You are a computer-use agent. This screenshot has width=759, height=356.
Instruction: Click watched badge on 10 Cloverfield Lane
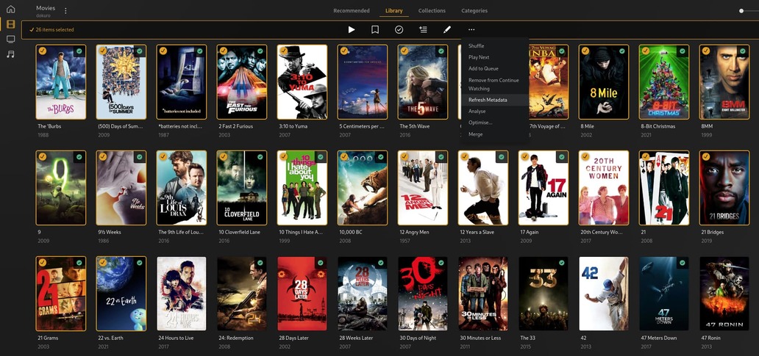(260, 157)
